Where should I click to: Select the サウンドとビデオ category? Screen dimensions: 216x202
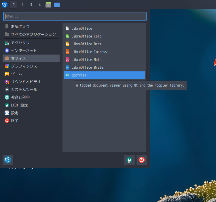pyautogui.click(x=31, y=82)
